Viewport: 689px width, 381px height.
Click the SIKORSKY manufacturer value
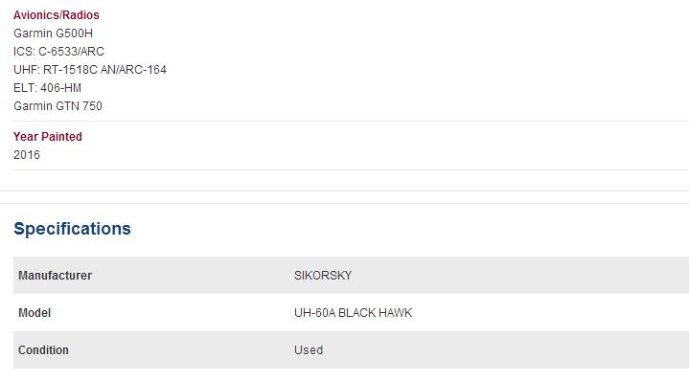click(x=323, y=275)
